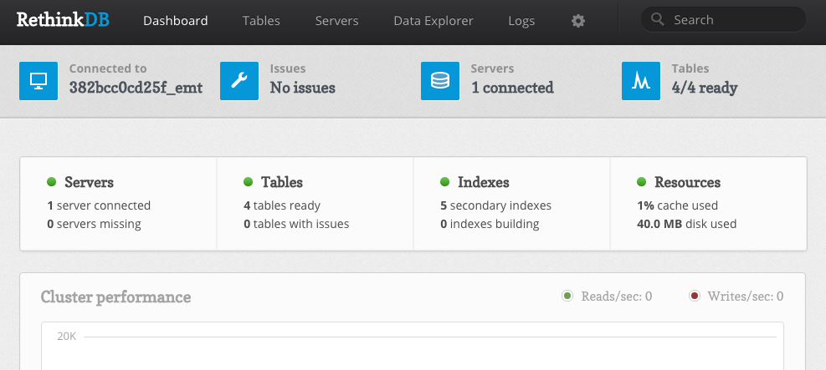This screenshot has width=826, height=370.
Task: Click the green status dot beside Resources
Action: [x=641, y=182]
